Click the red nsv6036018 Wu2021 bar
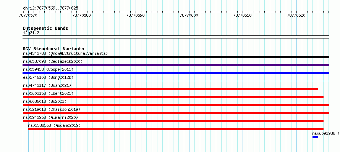 176,105
